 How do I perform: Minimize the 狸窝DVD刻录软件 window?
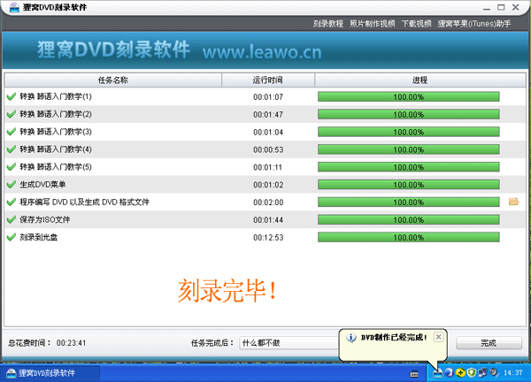(x=487, y=7)
